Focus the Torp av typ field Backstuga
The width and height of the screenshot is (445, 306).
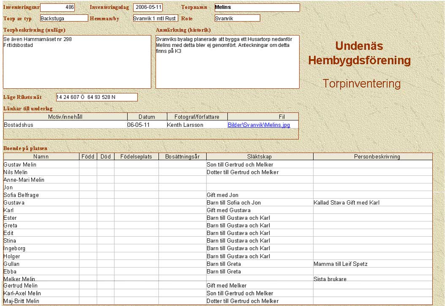click(x=64, y=18)
